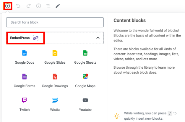
Task: Focus the Search for a block field
Action: (x=55, y=22)
